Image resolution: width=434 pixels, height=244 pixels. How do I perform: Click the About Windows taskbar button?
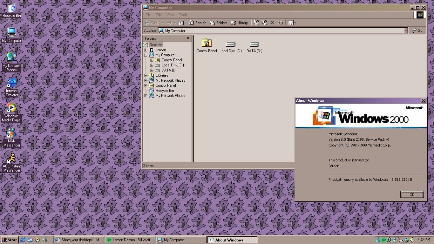click(233, 240)
